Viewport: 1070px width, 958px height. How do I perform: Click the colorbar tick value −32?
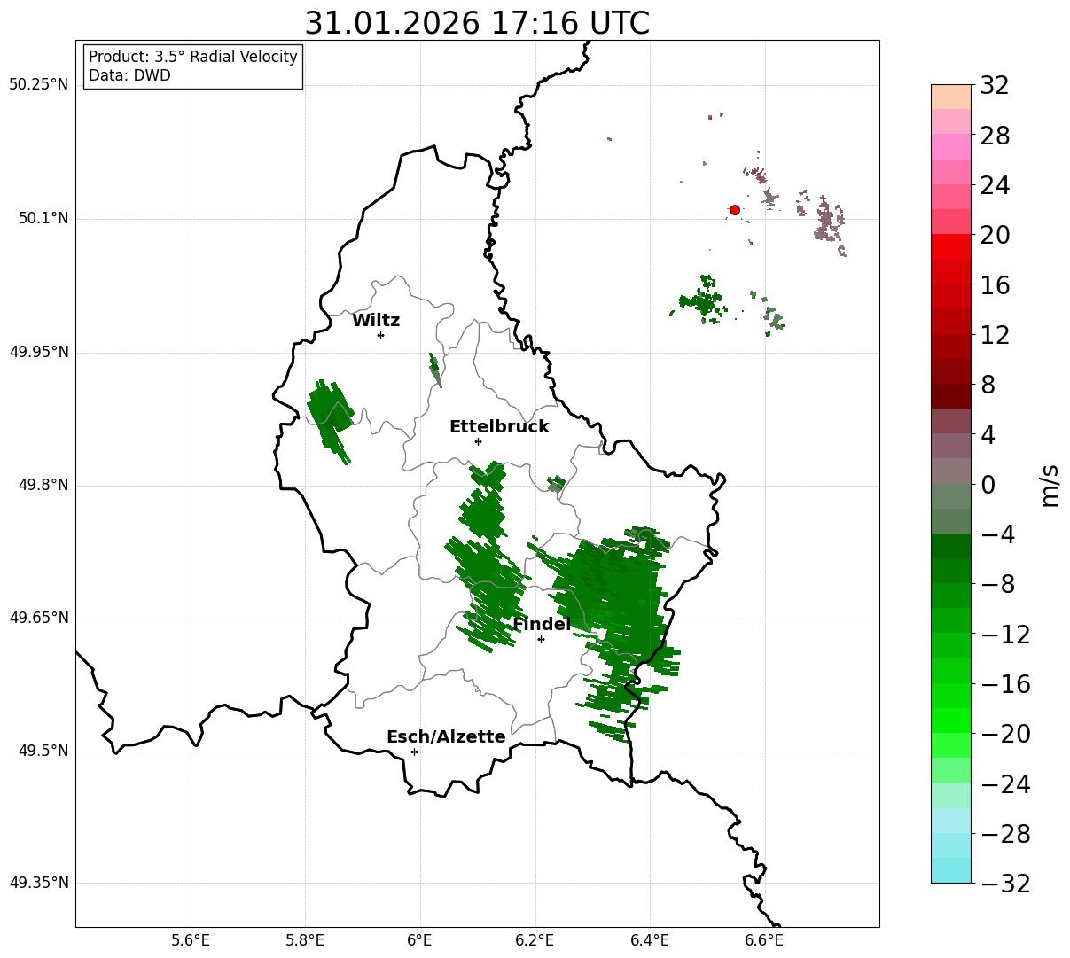pos(1005,884)
